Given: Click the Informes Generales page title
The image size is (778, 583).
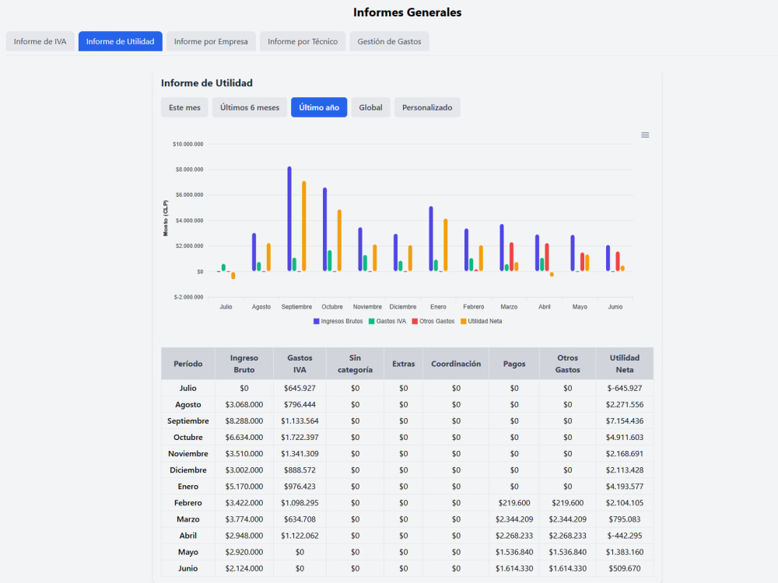Looking at the screenshot, I should (x=408, y=12).
